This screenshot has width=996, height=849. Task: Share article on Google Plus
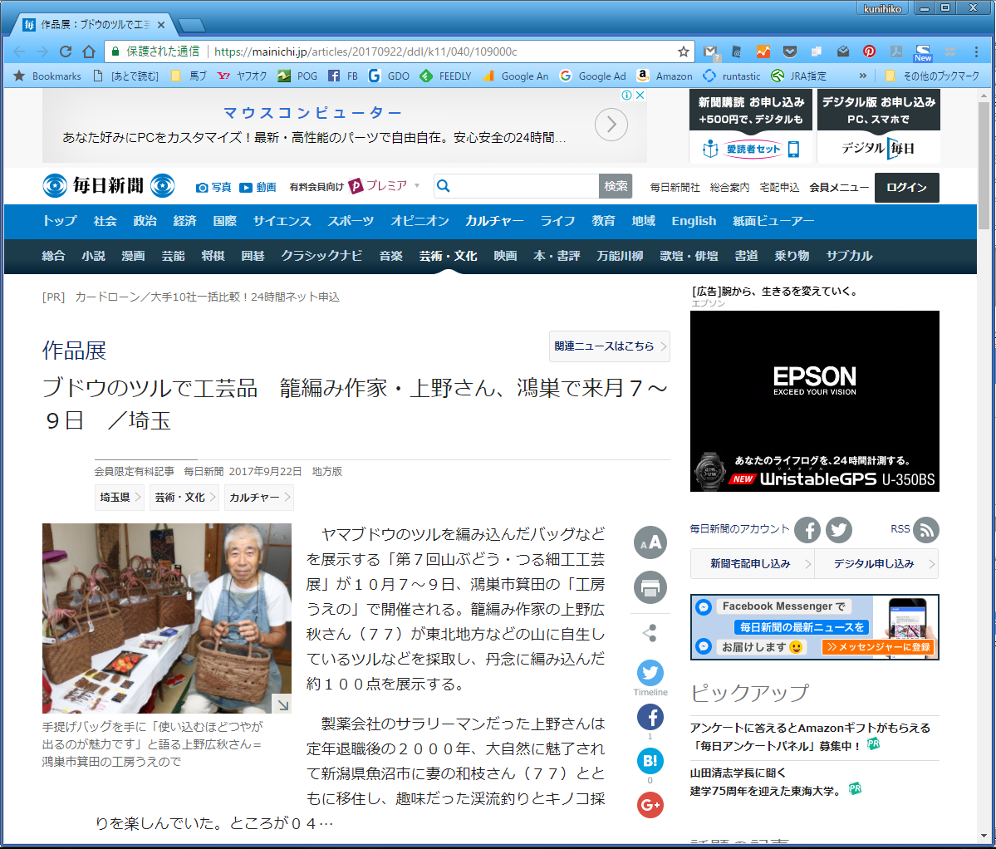tap(650, 805)
